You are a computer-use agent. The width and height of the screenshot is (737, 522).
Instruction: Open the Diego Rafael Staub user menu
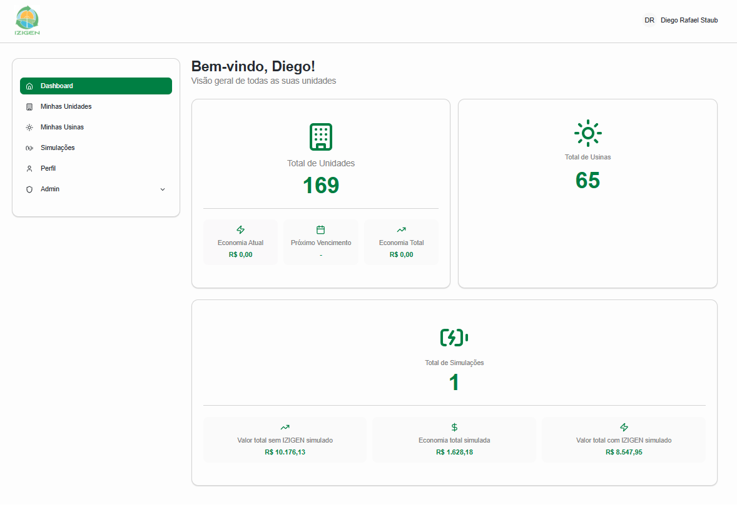pyautogui.click(x=689, y=21)
